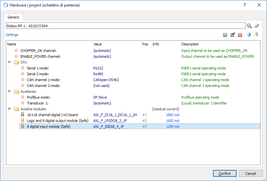Viewport: 267px width, 181px height.
Task: Click the 8 digital input module (Safe) icon
Action: pyautogui.click(x=22, y=126)
